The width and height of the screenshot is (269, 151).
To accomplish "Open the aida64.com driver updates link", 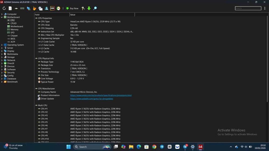I will [92, 99].
